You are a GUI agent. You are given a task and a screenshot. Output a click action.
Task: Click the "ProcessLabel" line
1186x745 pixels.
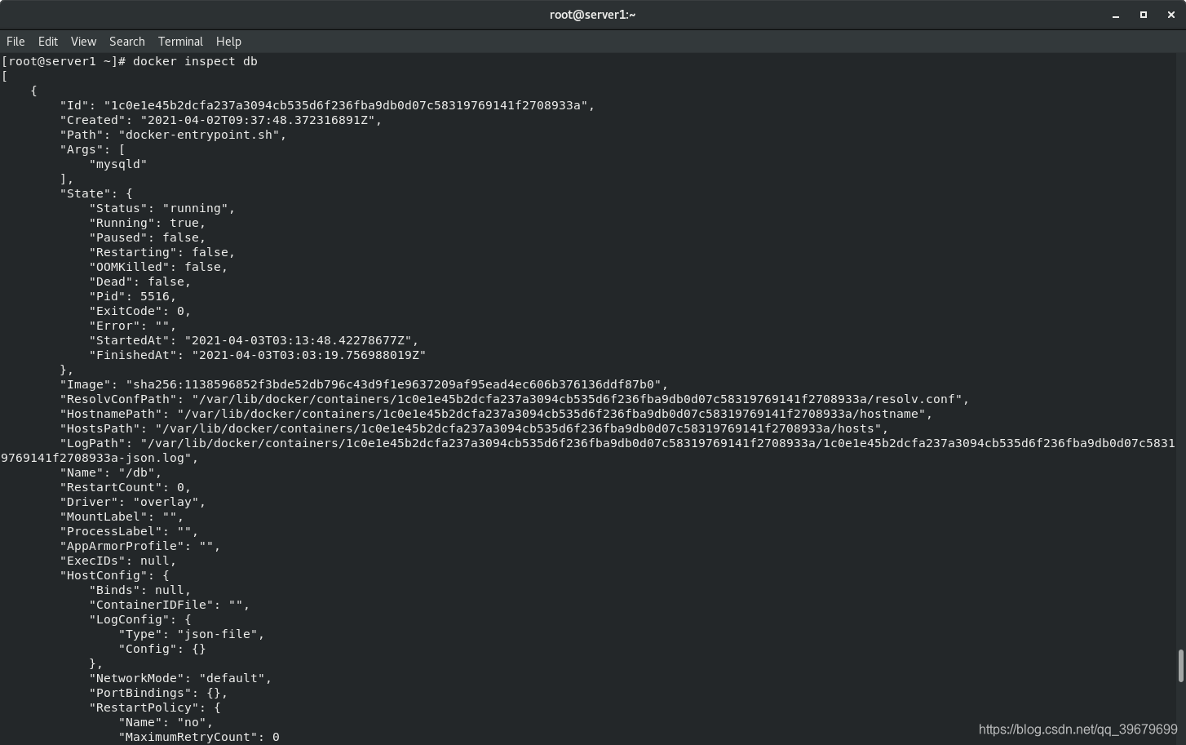click(129, 531)
